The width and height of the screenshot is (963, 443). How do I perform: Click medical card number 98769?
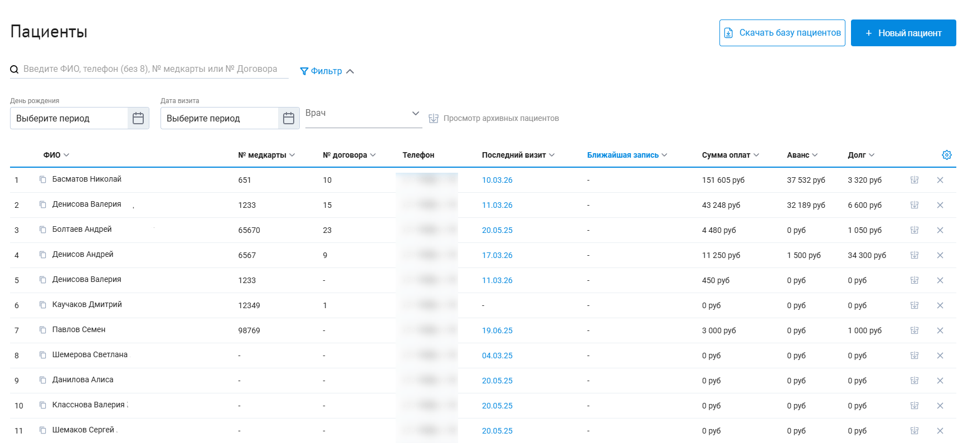(x=249, y=330)
